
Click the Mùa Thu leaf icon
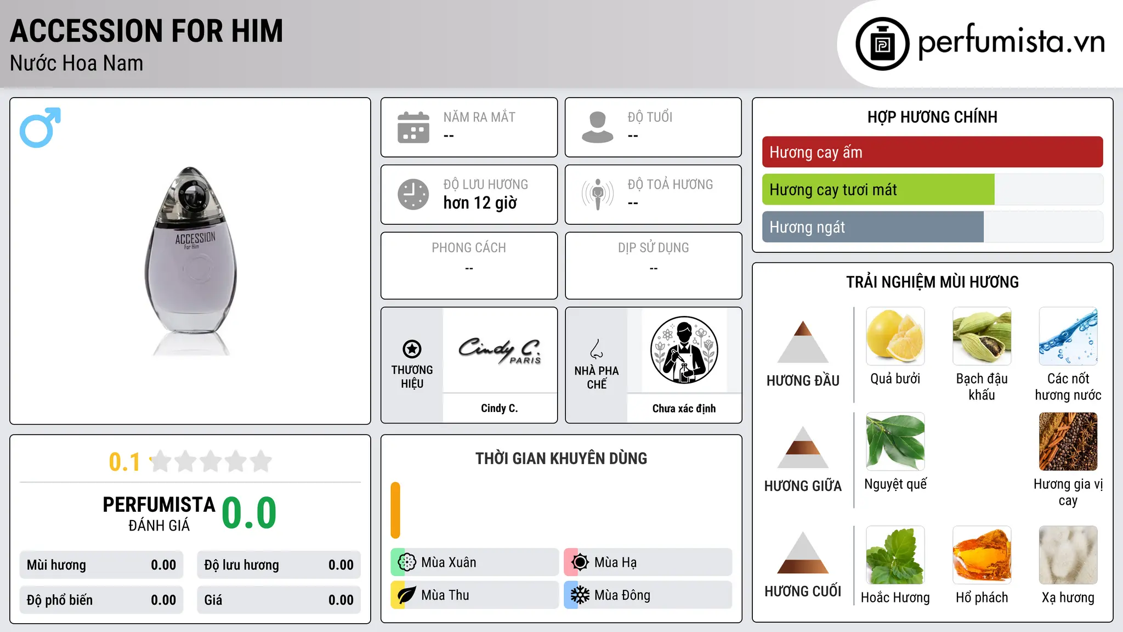[x=407, y=595]
